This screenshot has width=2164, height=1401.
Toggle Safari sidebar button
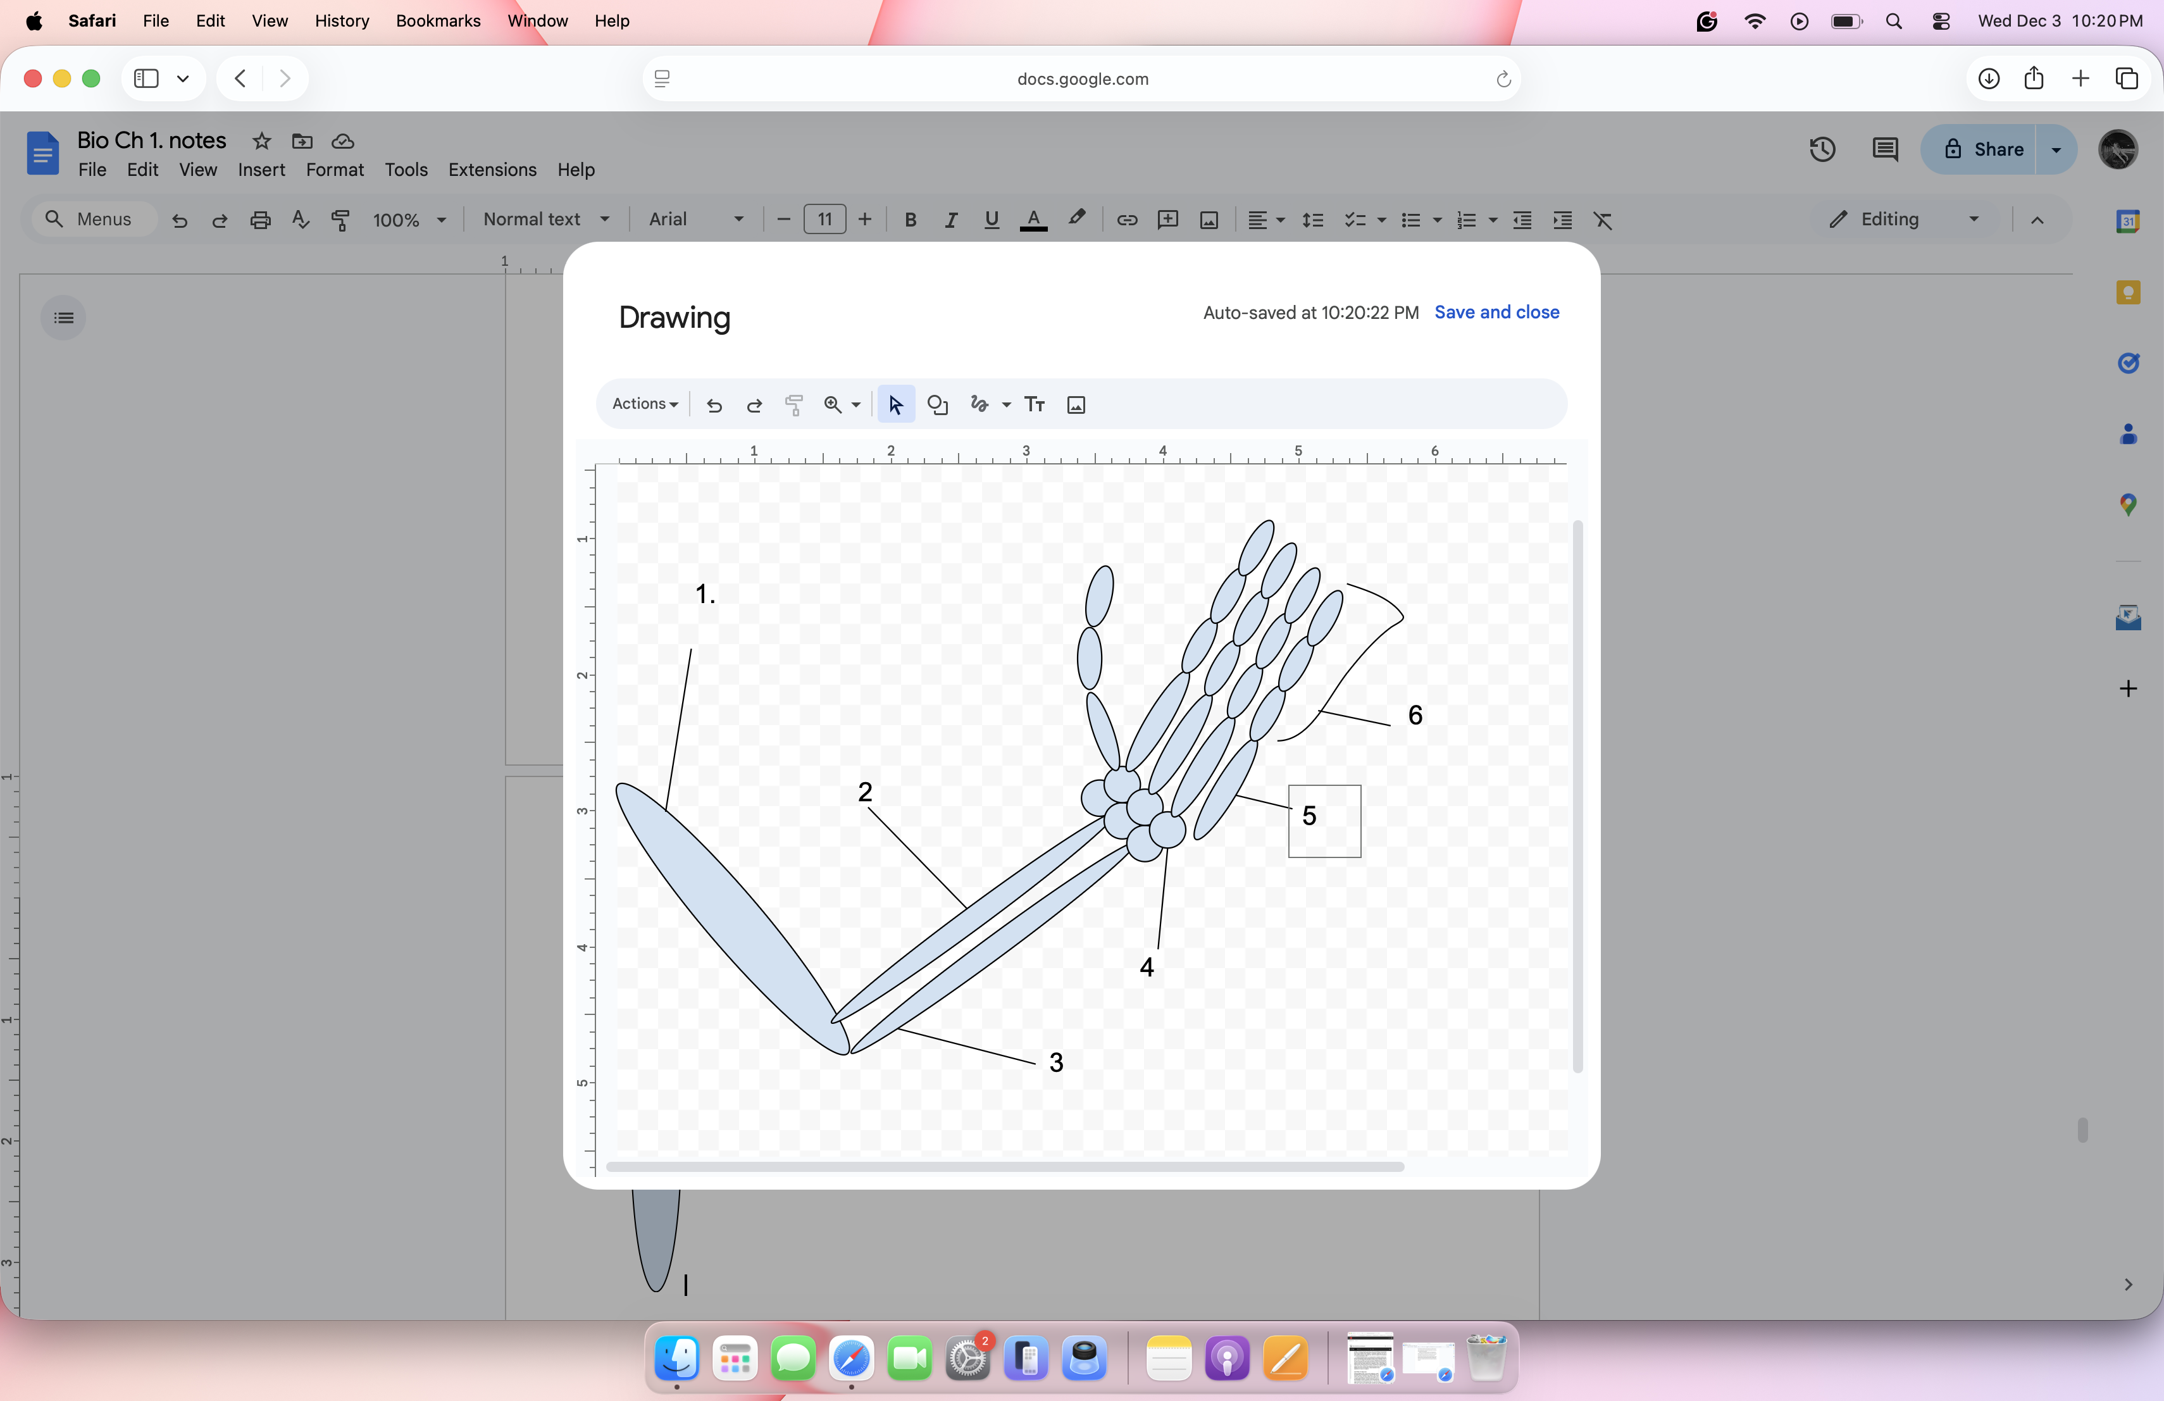click(146, 78)
